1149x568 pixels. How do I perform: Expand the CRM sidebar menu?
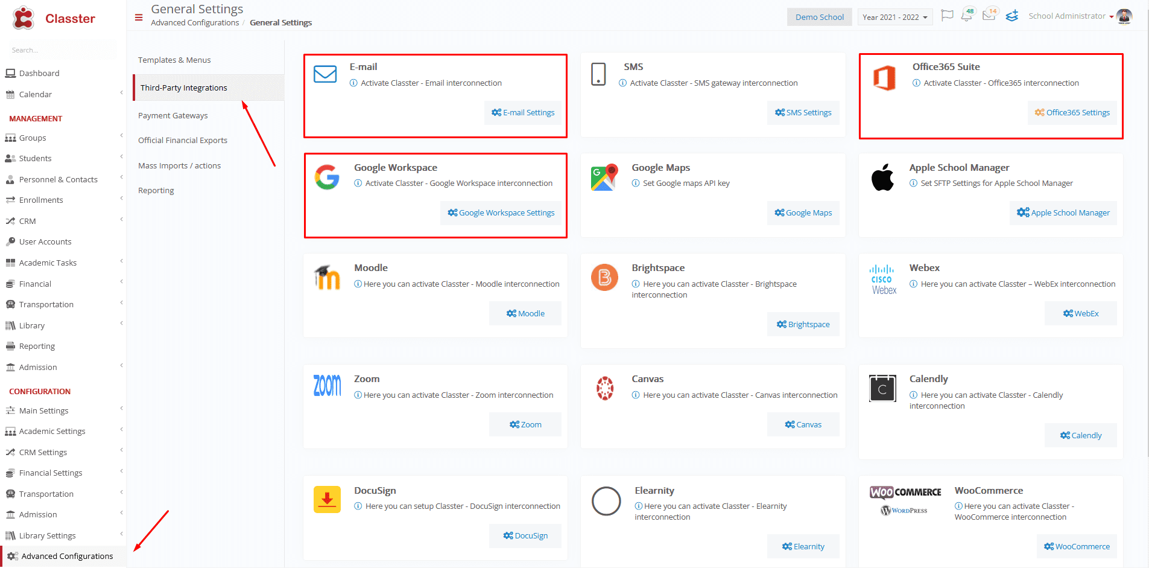(63, 221)
